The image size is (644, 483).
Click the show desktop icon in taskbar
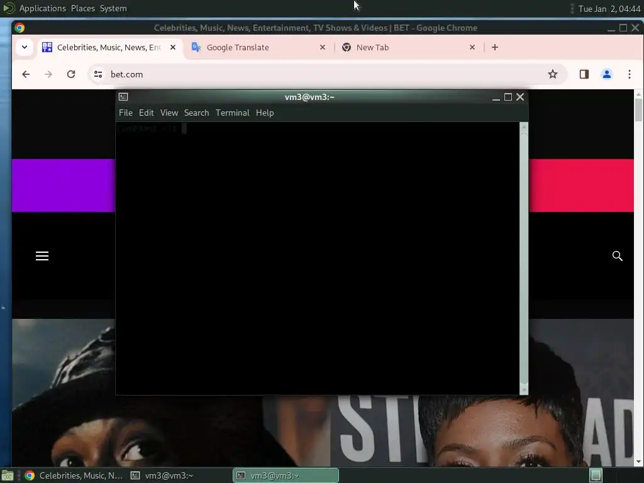click(x=8, y=475)
